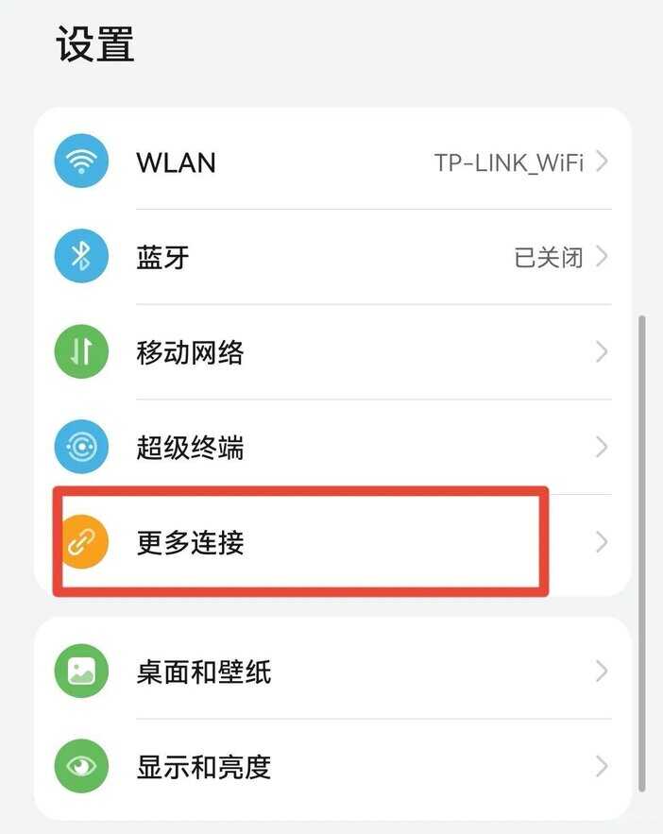Click the chevron on the 显示和亮度 row
Image resolution: width=663 pixels, height=834 pixels.
(602, 766)
